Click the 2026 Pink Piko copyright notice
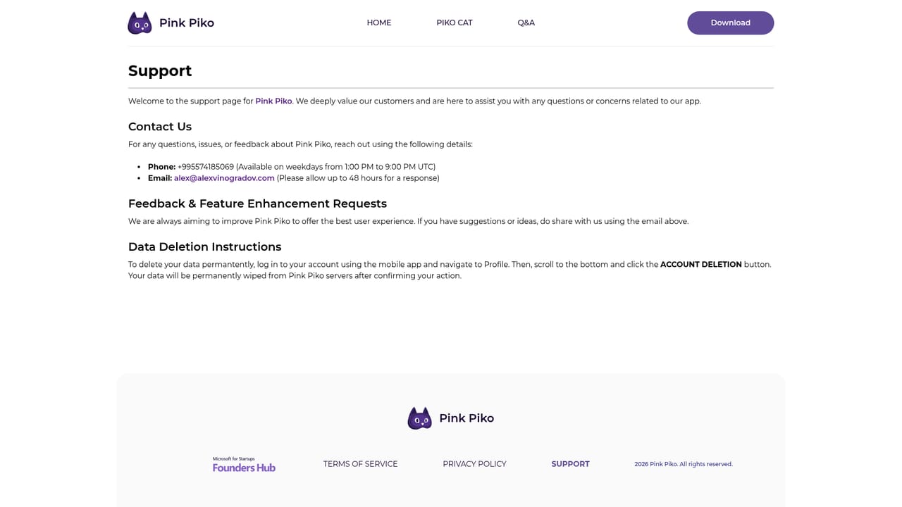 (x=684, y=464)
